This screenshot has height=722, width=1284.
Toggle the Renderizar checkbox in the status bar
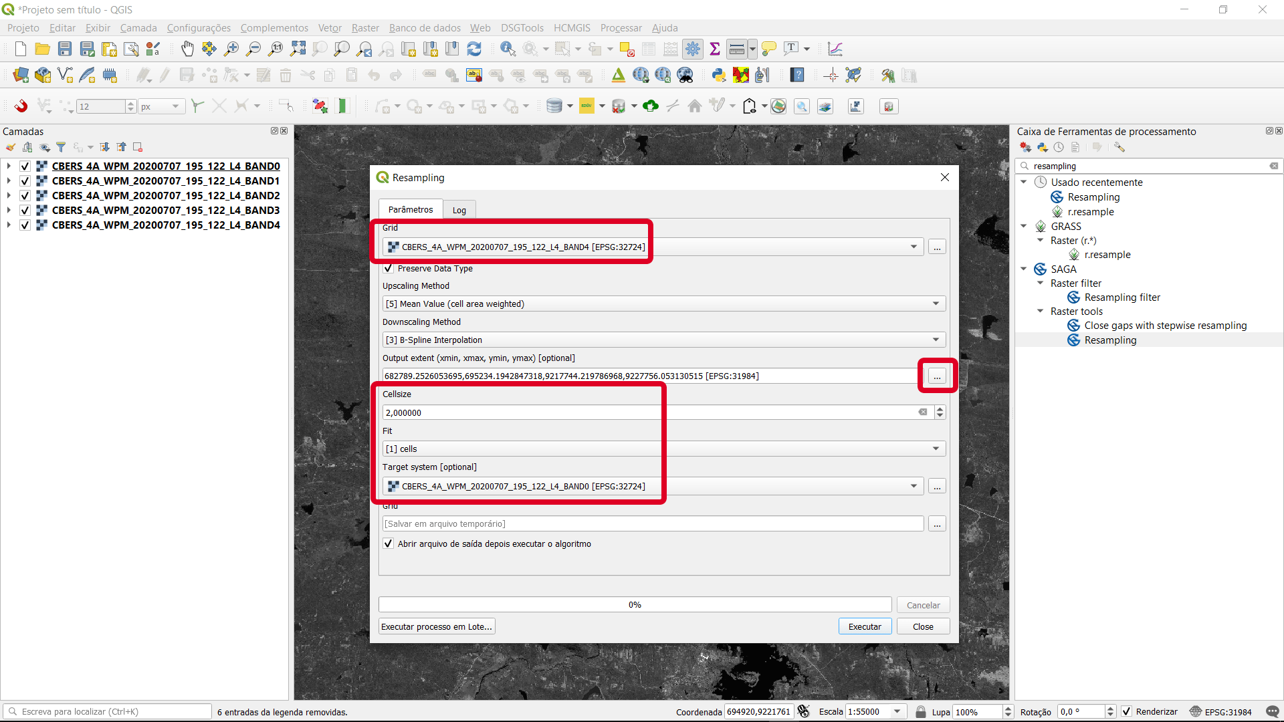pos(1127,711)
